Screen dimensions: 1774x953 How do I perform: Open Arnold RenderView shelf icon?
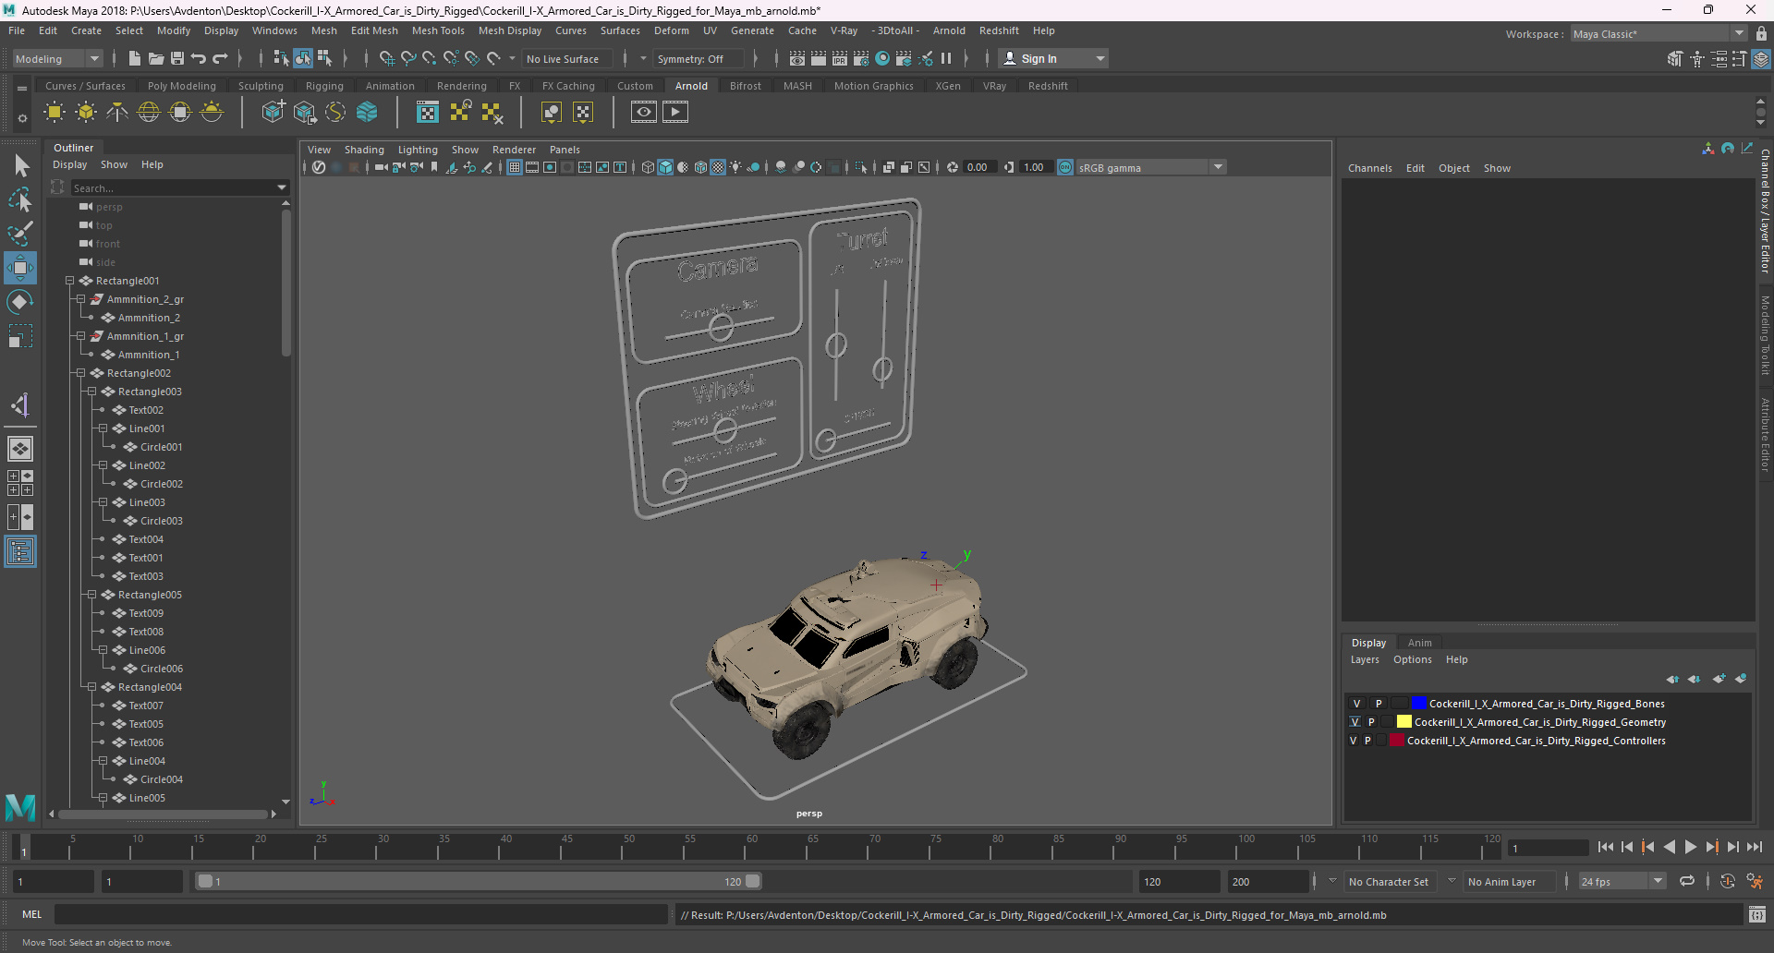[644, 113]
